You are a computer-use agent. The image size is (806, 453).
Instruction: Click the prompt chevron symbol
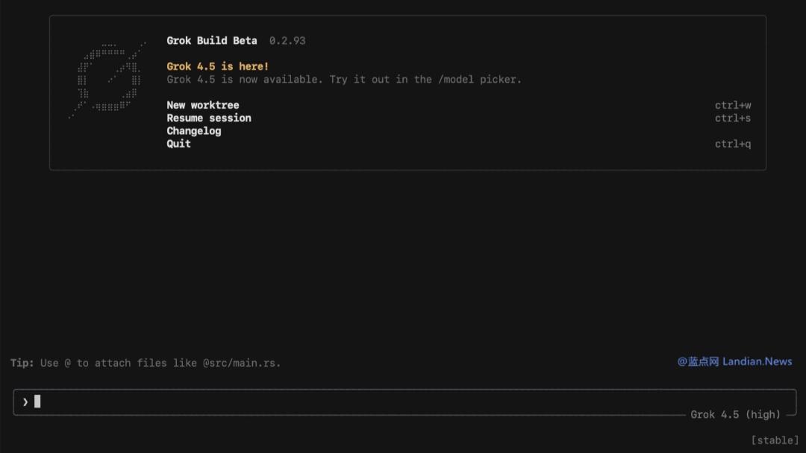coord(25,402)
